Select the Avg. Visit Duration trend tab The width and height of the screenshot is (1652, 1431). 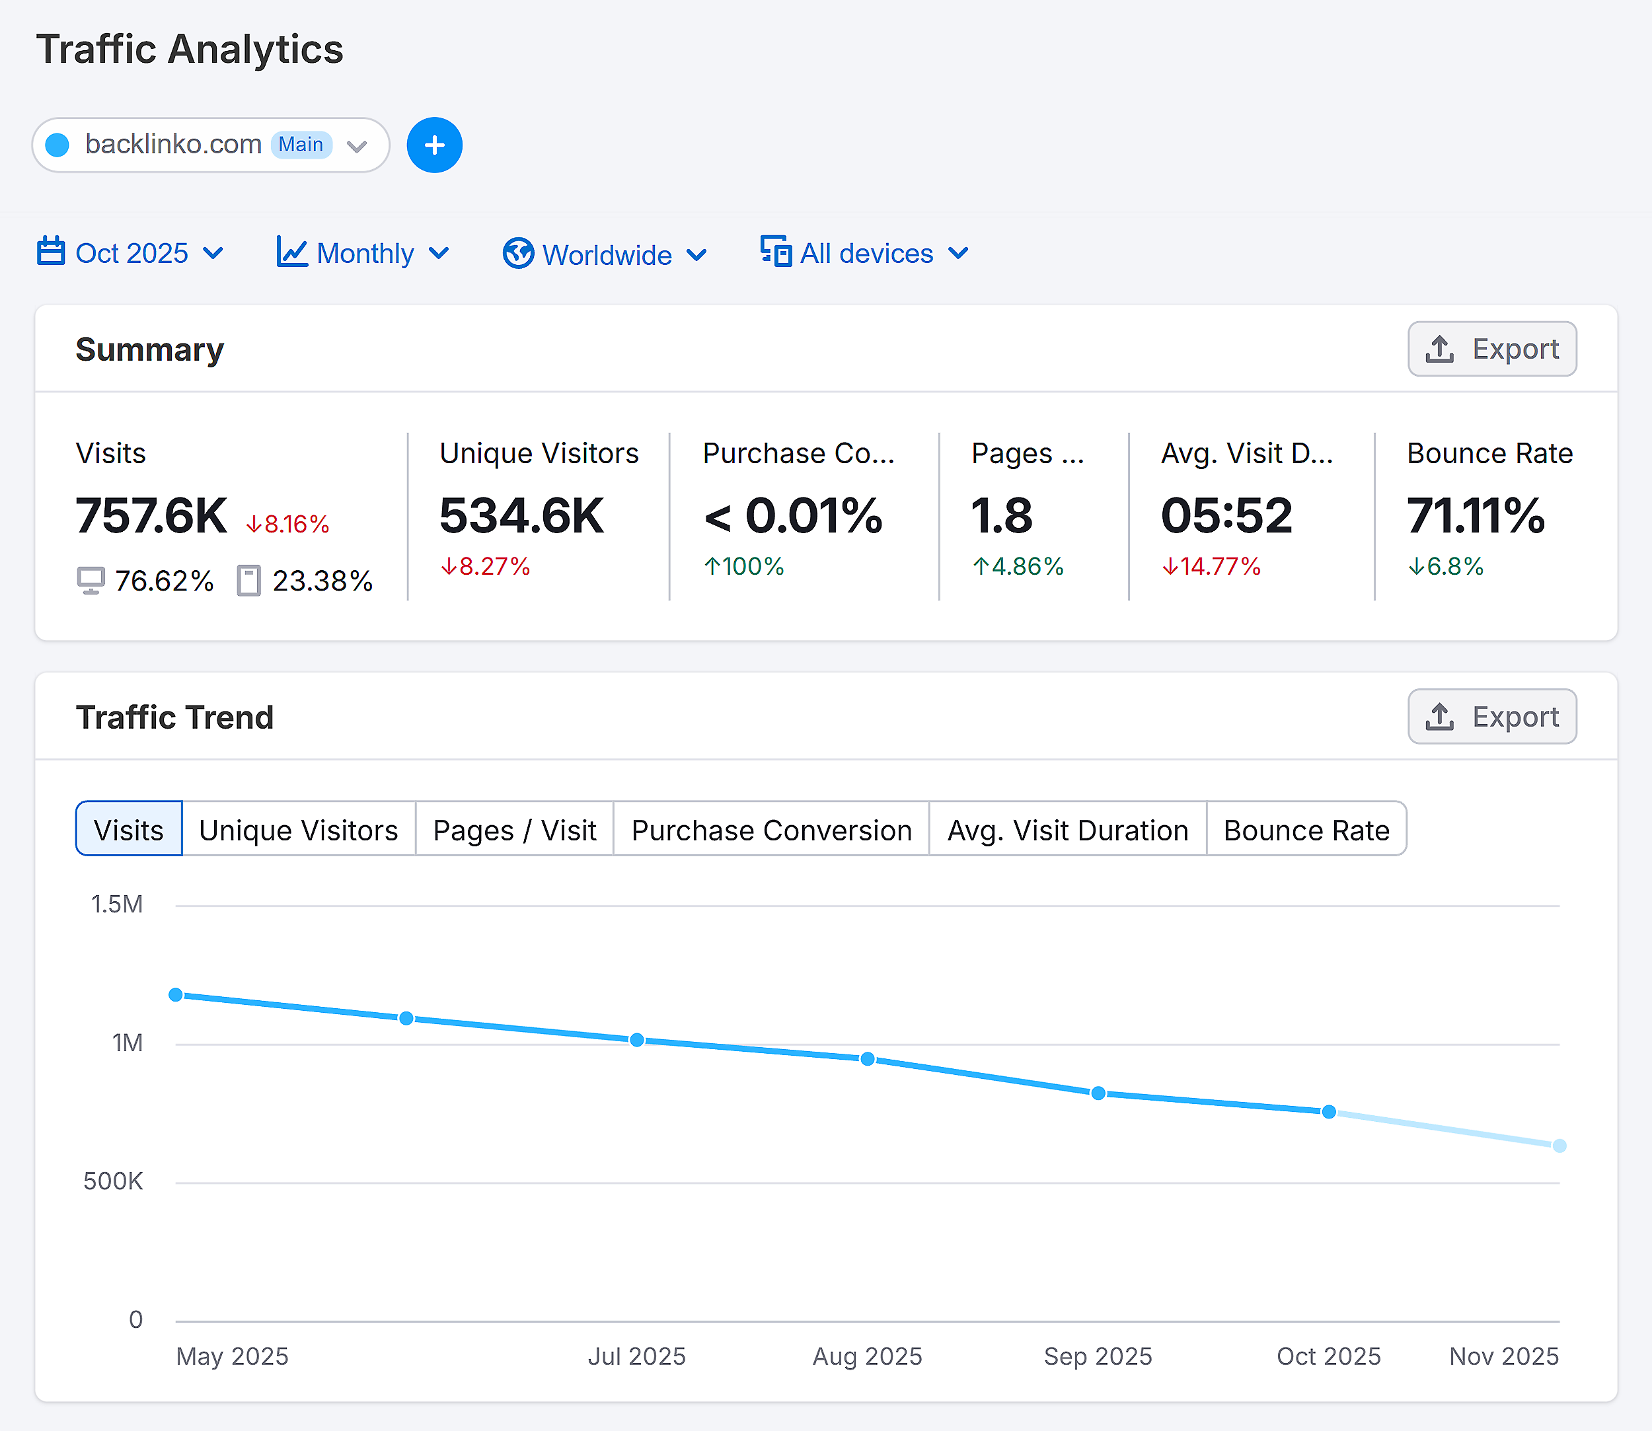click(1067, 829)
